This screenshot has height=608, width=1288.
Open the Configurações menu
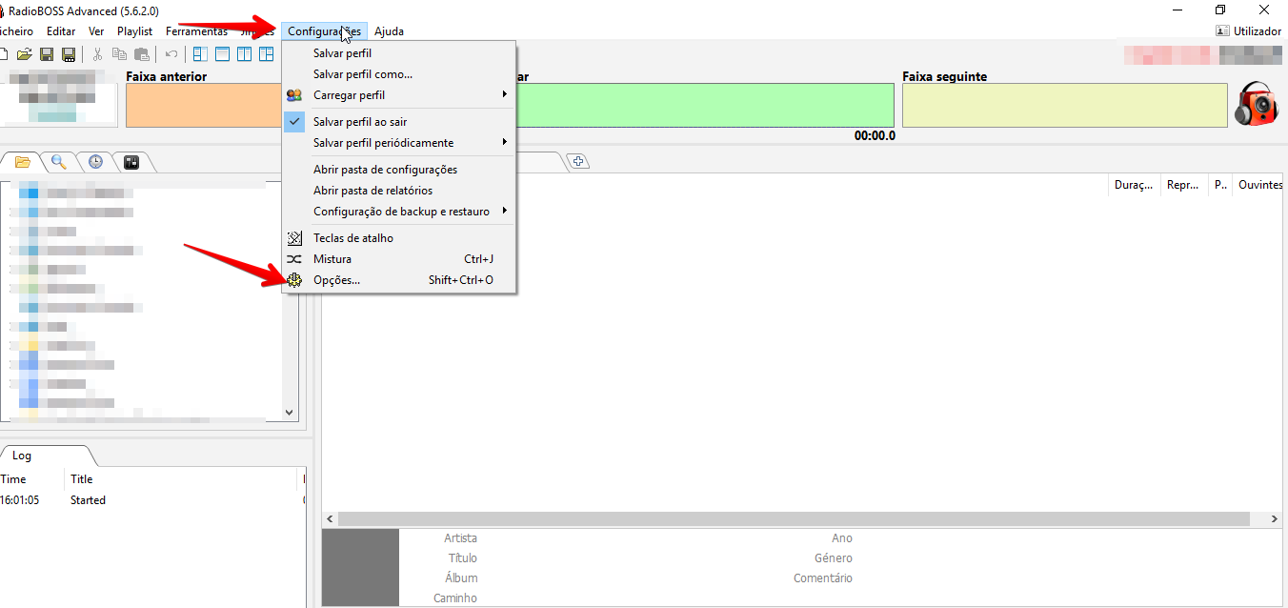pos(325,31)
